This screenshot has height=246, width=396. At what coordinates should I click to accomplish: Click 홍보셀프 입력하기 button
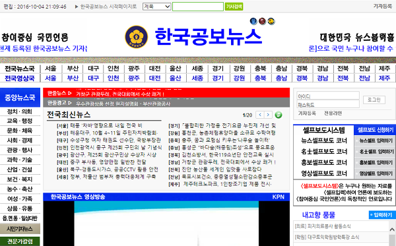[x=375, y=162]
